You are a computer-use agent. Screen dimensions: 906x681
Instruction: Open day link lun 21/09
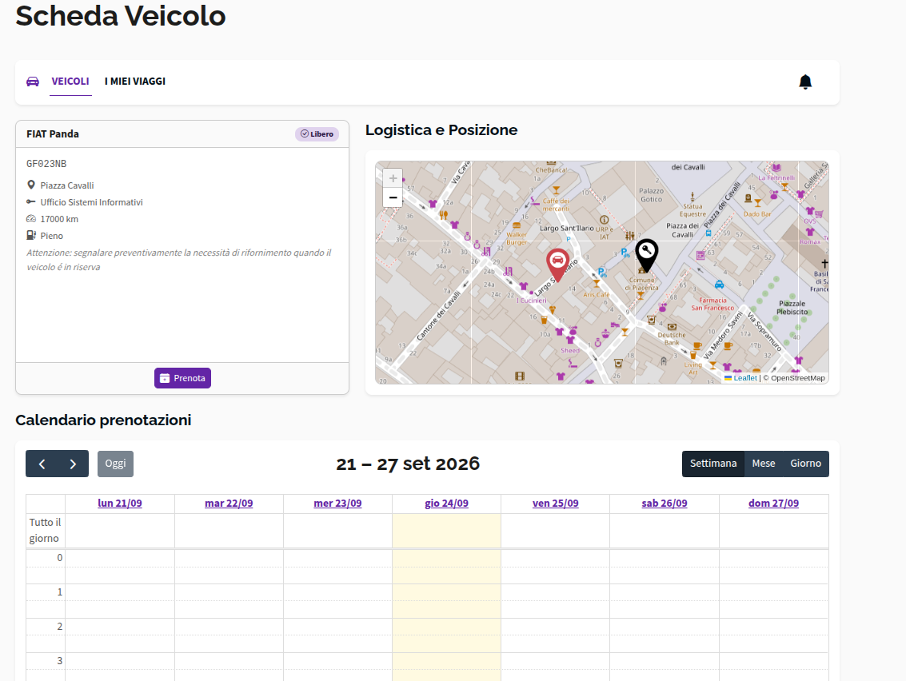click(x=120, y=503)
